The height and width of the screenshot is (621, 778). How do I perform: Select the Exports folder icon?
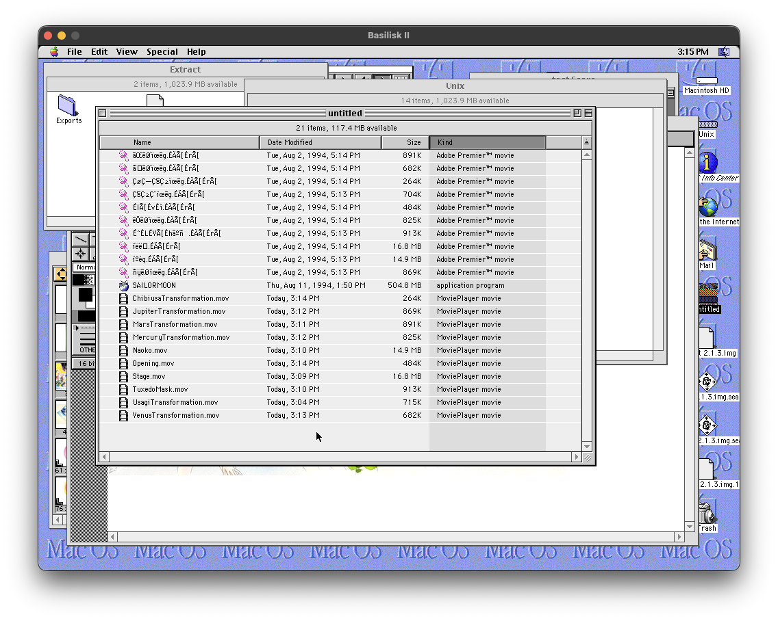pyautogui.click(x=68, y=105)
